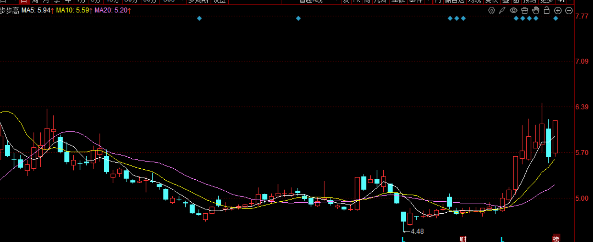Click the 4.48 lowest price annotation
Screen dimensions: 593x242
point(417,231)
